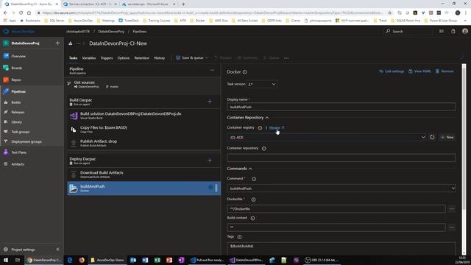Open breadcrumb ellipsis before pipeline name

click(78, 43)
